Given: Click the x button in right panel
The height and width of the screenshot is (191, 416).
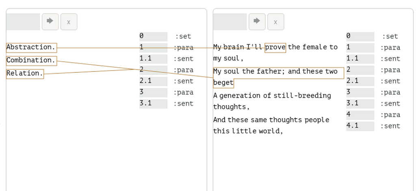Looking at the screenshot, I should (276, 22).
